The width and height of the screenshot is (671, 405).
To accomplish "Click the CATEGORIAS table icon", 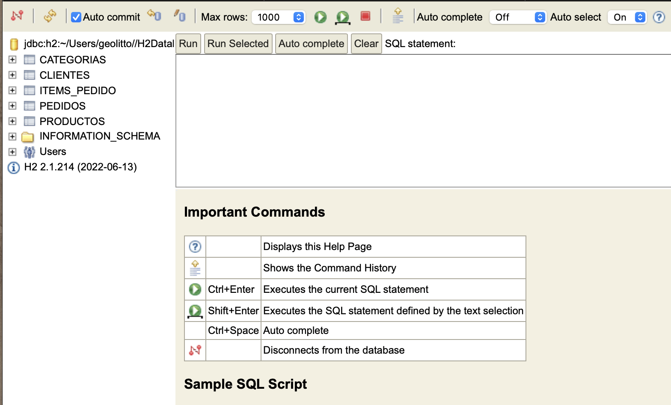I will 30,60.
